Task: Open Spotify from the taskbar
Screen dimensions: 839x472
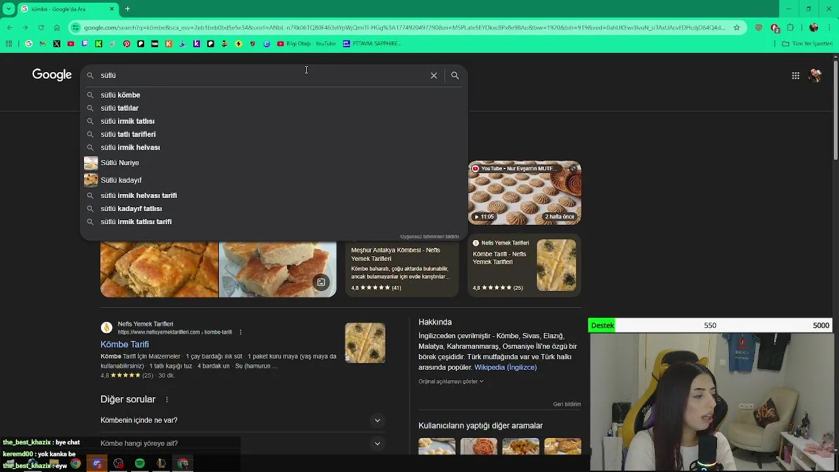Action: (140, 463)
